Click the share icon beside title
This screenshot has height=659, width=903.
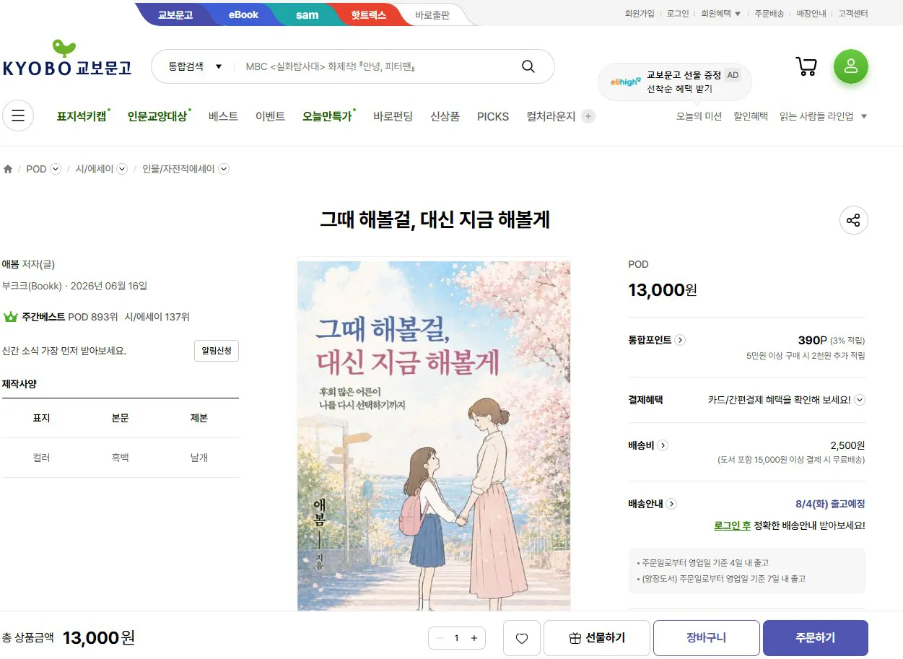[x=854, y=220]
